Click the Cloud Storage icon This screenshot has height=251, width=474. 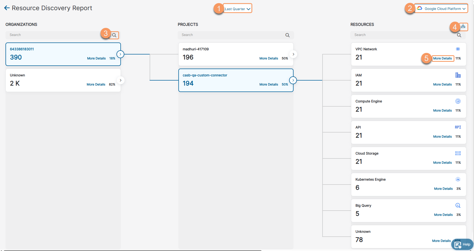458,153
